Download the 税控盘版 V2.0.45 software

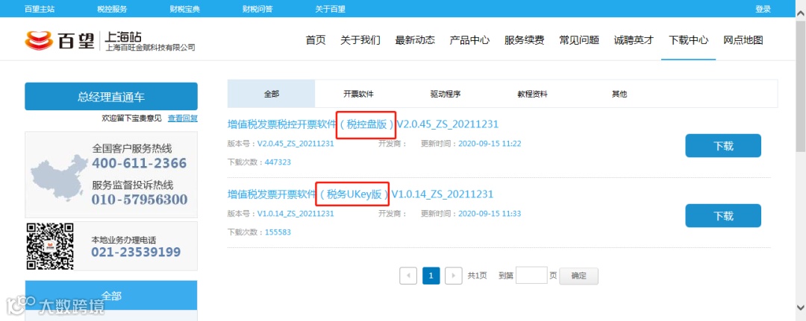click(x=722, y=146)
